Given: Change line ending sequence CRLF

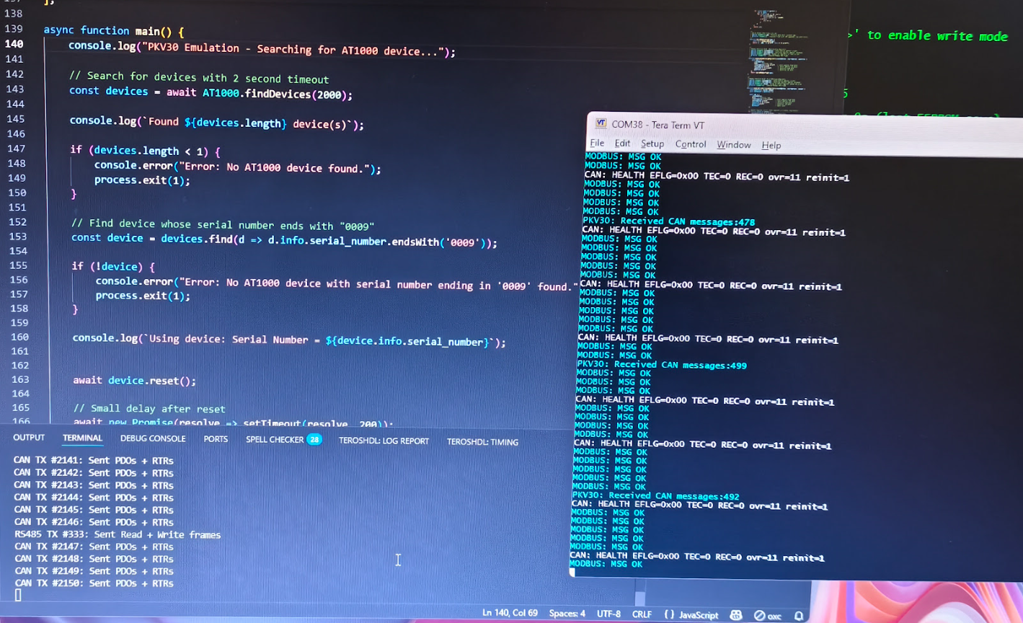Looking at the screenshot, I should tap(642, 614).
